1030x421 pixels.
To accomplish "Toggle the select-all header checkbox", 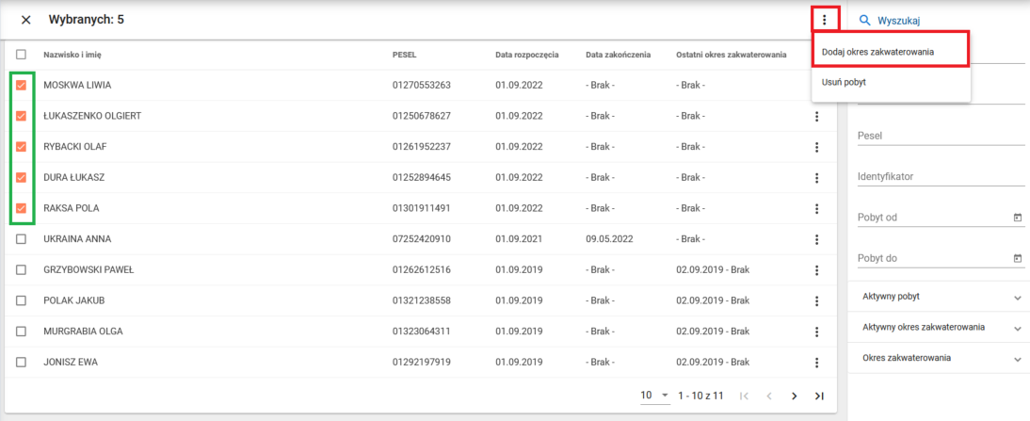I will [22, 55].
